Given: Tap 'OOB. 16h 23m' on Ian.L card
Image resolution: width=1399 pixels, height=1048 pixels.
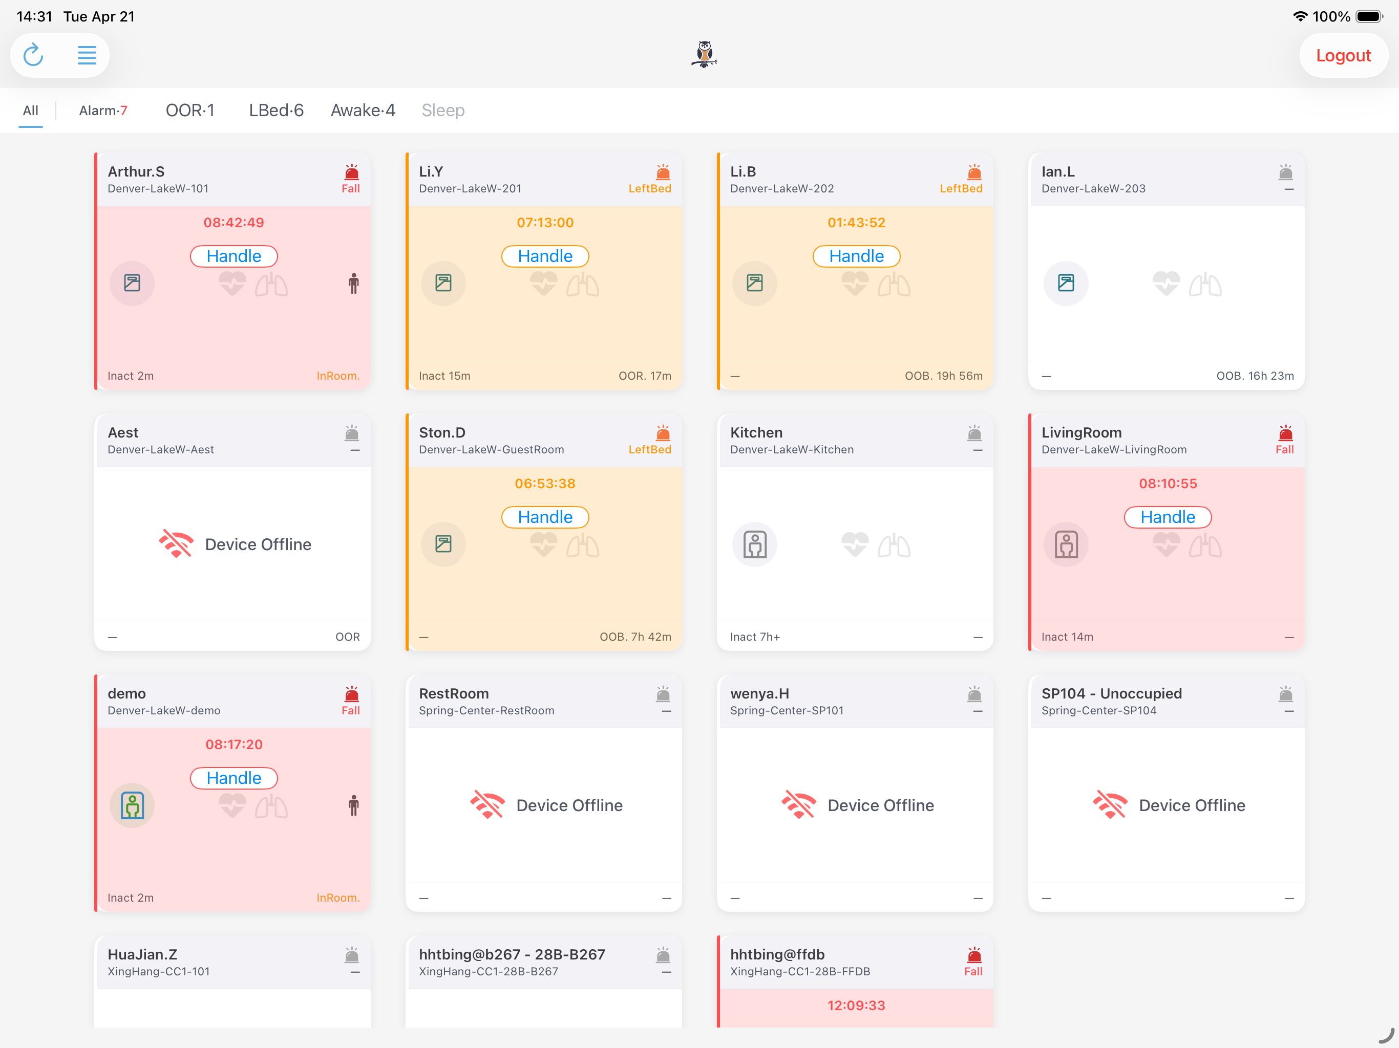Looking at the screenshot, I should point(1256,376).
